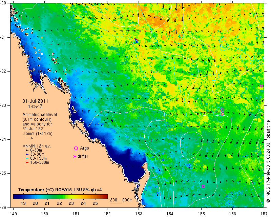Click the '1000m' depth contour label
Viewport: 271px width, 217px height.
[126, 200]
